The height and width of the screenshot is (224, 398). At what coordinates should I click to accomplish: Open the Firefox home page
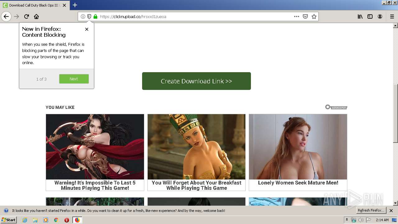36,16
